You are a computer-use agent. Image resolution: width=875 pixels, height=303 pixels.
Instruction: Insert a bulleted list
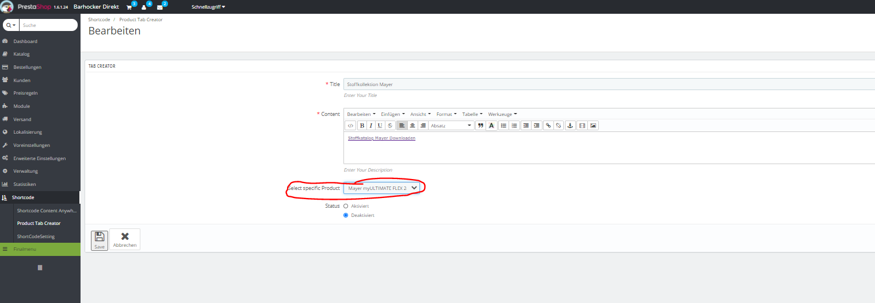[x=503, y=125]
